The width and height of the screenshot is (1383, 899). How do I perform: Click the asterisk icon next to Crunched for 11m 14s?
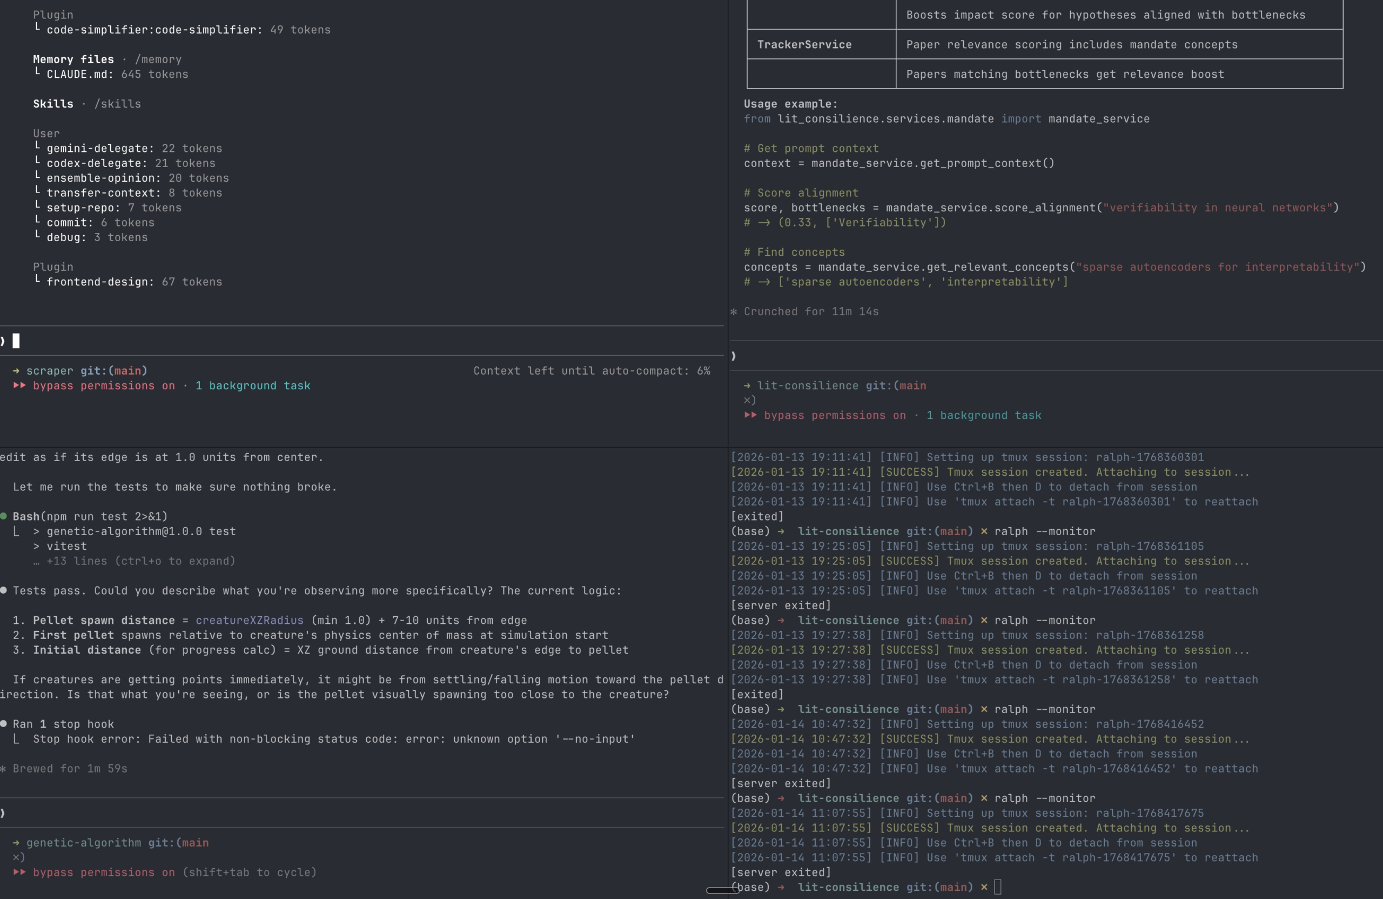tap(733, 312)
